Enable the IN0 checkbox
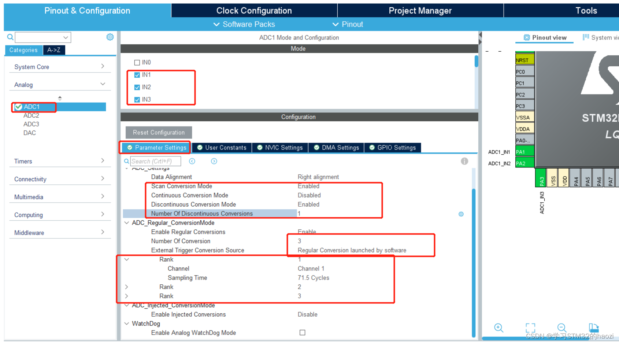The width and height of the screenshot is (619, 343). tap(137, 62)
